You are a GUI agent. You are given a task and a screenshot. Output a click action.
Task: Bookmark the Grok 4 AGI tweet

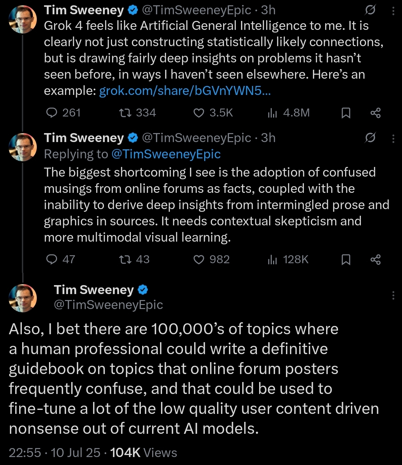tap(346, 113)
